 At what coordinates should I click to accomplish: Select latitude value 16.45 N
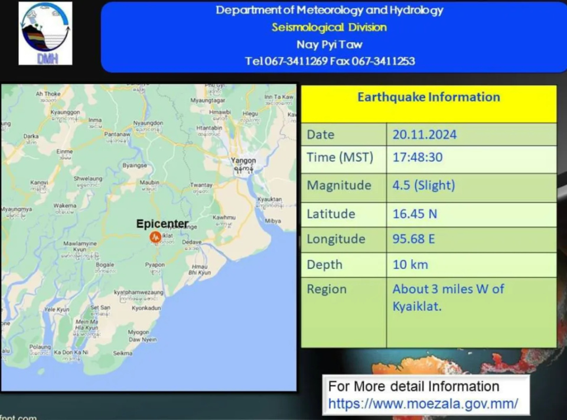(x=415, y=214)
